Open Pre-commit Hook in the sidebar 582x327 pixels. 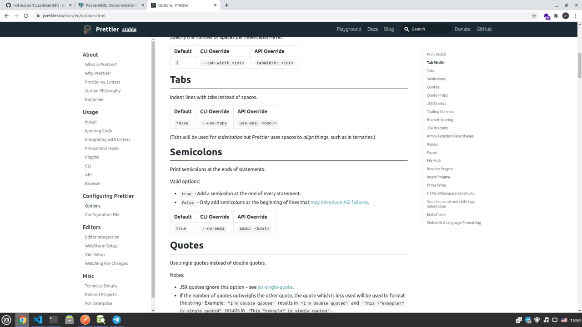(102, 148)
